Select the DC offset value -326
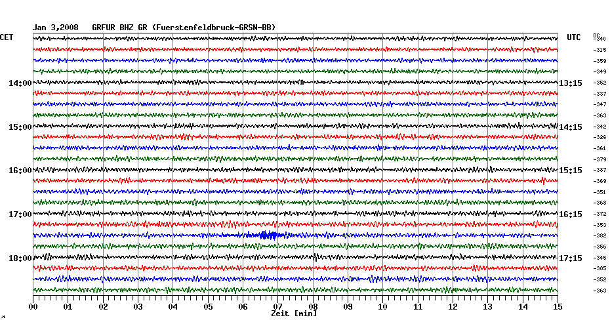Image resolution: width=610 pixels, height=324 pixels. coord(600,137)
